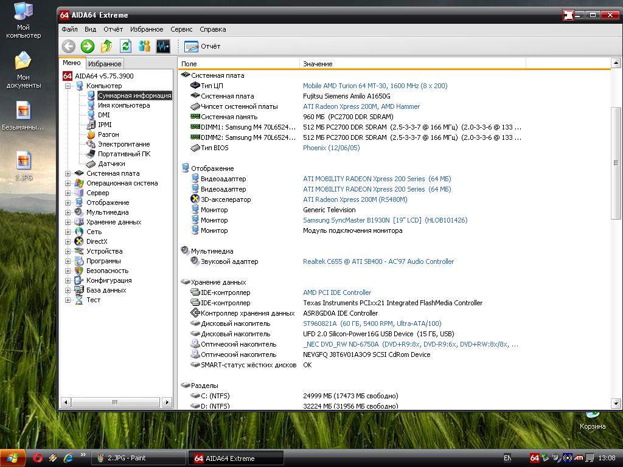Open Мой компьютер desktop icon

(x=24, y=20)
